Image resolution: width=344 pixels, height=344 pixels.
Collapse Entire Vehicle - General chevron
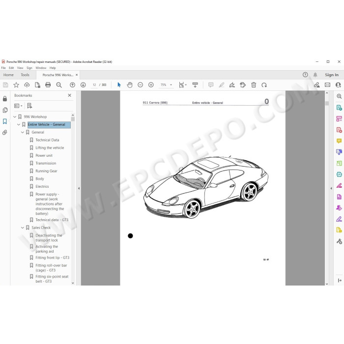(x=19, y=124)
